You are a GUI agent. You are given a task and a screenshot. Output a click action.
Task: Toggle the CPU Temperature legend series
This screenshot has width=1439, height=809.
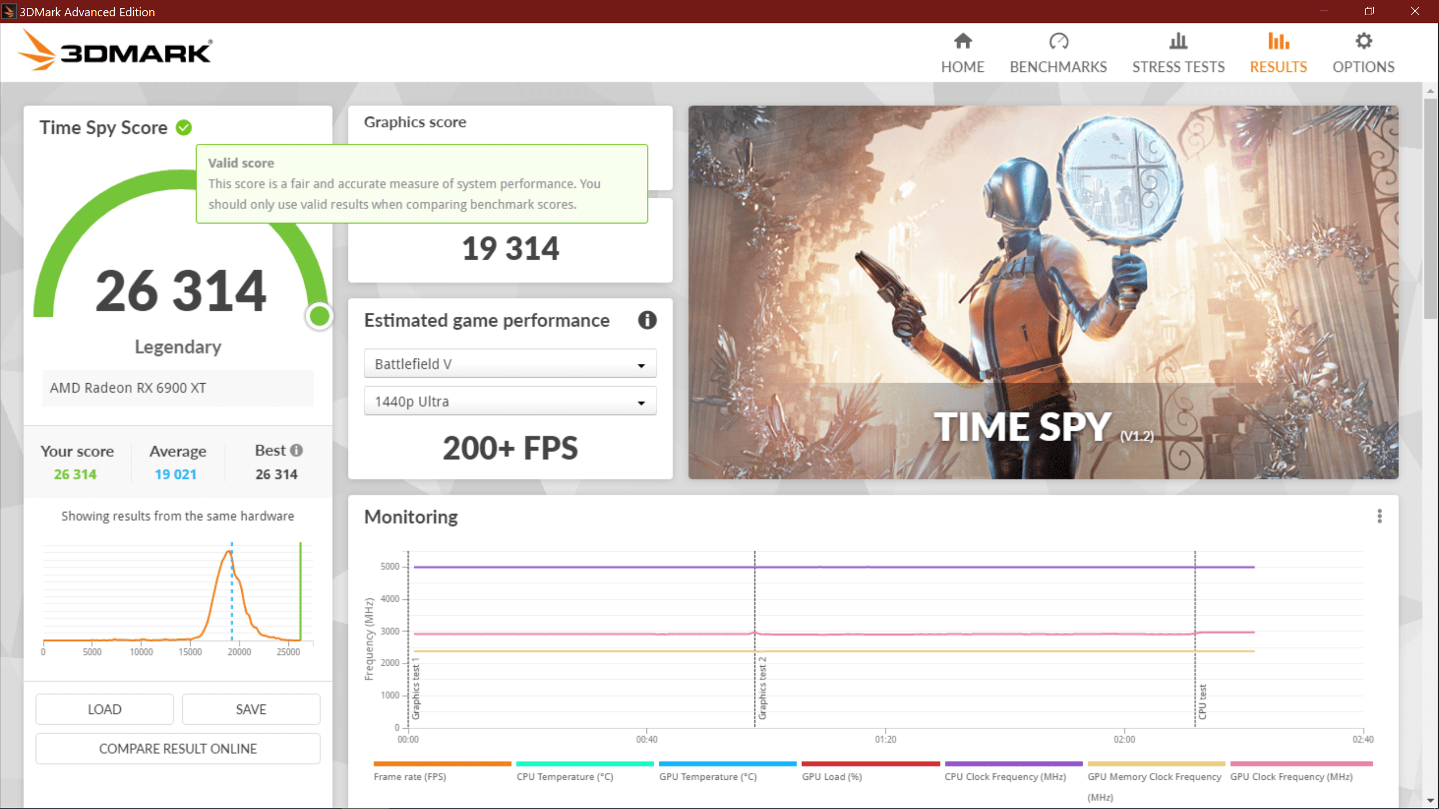565,776
